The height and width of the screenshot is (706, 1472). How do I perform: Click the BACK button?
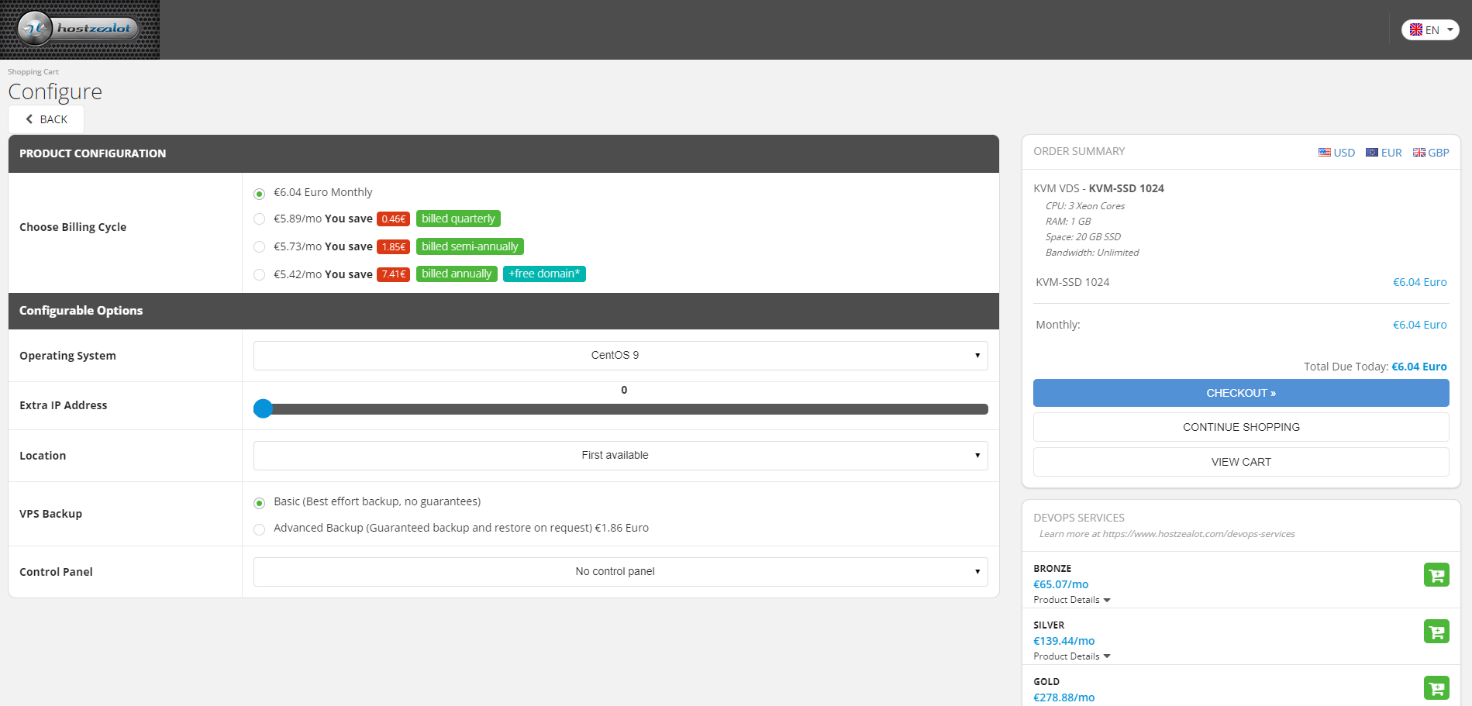point(46,119)
